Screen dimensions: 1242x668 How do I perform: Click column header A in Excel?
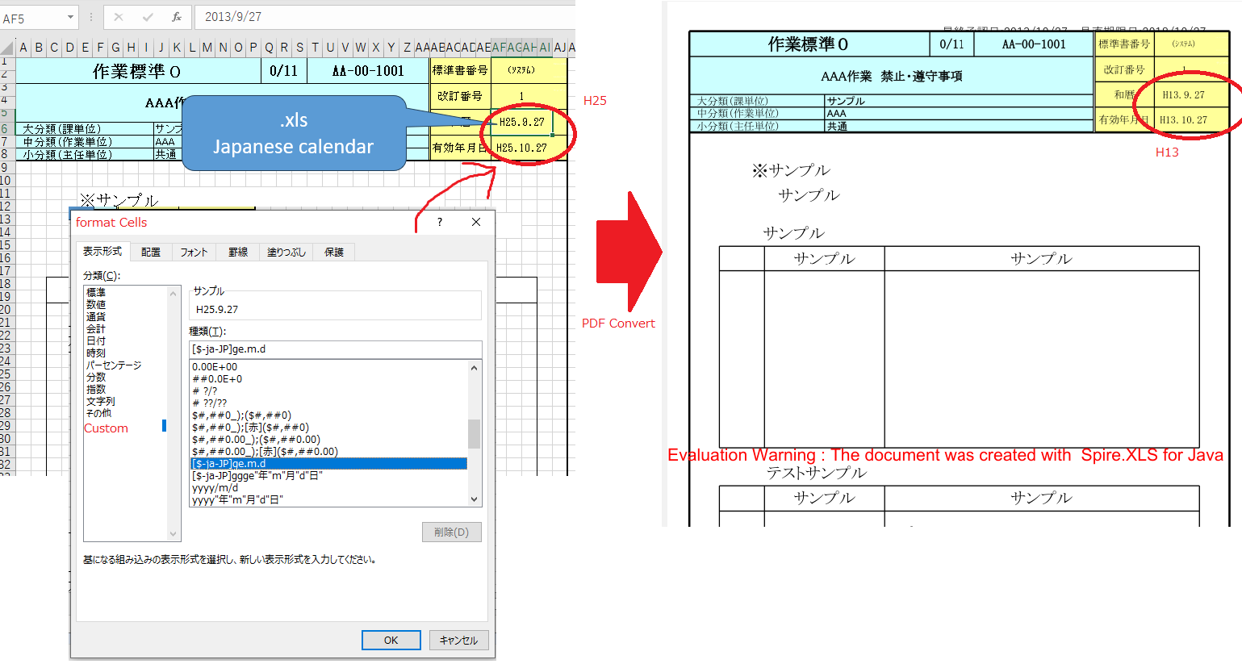coord(23,48)
